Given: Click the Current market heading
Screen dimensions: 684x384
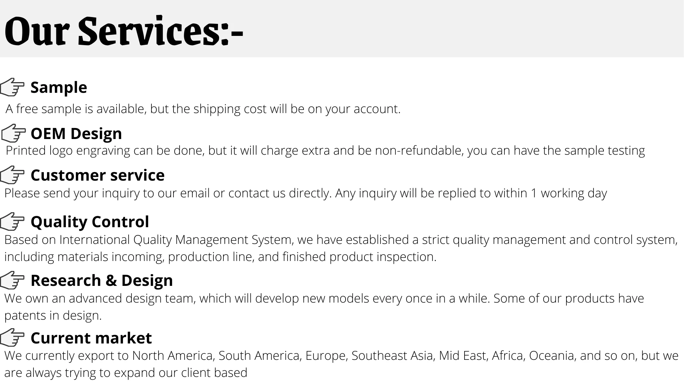Looking at the screenshot, I should click(91, 338).
